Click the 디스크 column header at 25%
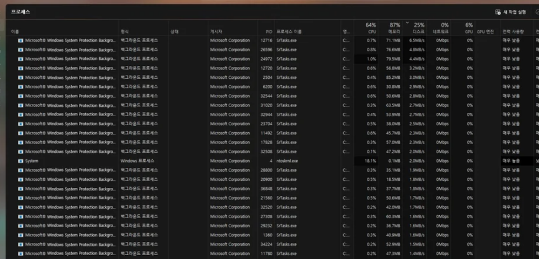The width and height of the screenshot is (539, 259). [419, 28]
